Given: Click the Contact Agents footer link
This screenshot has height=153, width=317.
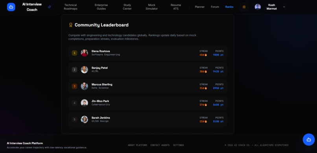Looking at the screenshot, I should click(x=160, y=145).
